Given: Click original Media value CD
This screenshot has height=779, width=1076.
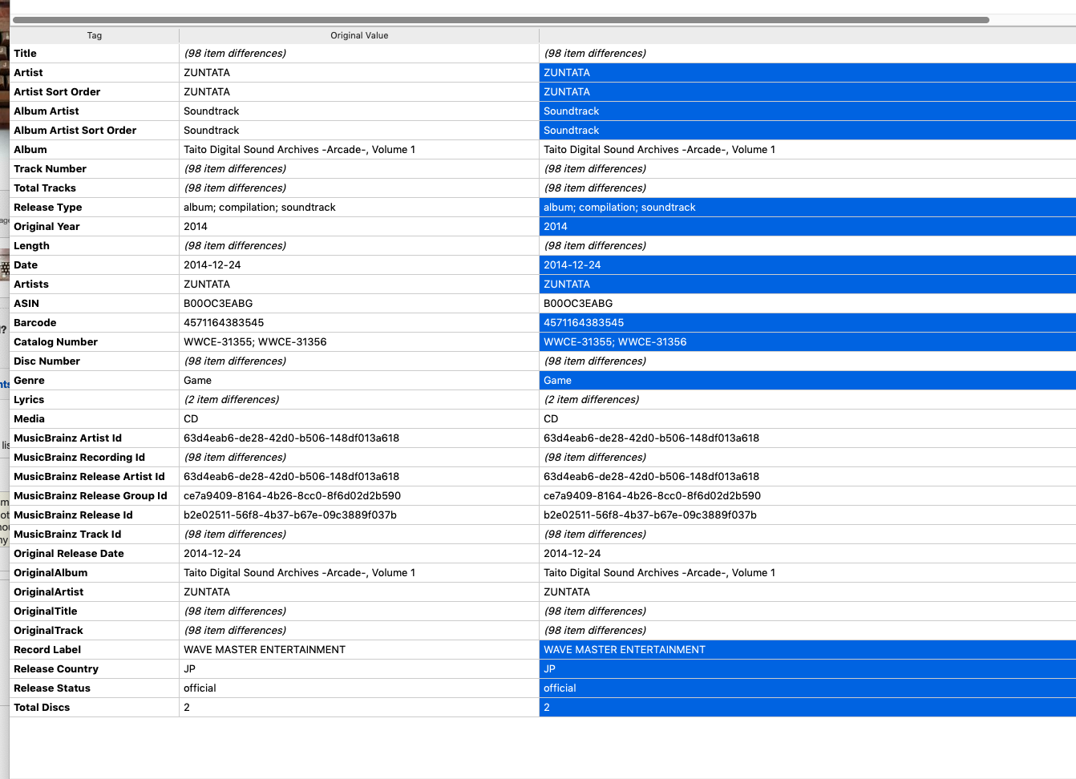Looking at the screenshot, I should (191, 419).
